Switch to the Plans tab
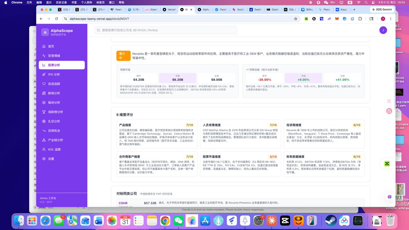 coord(325,10)
